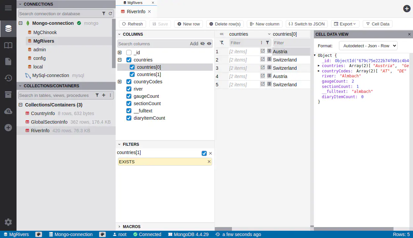The height and width of the screenshot is (238, 413).
Task: Open the Format dropdown in Cell Data View
Action: tap(368, 46)
